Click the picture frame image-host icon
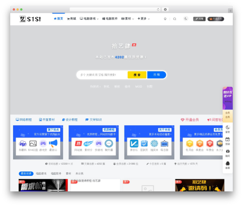The width and height of the screenshot is (243, 206). tap(33, 144)
